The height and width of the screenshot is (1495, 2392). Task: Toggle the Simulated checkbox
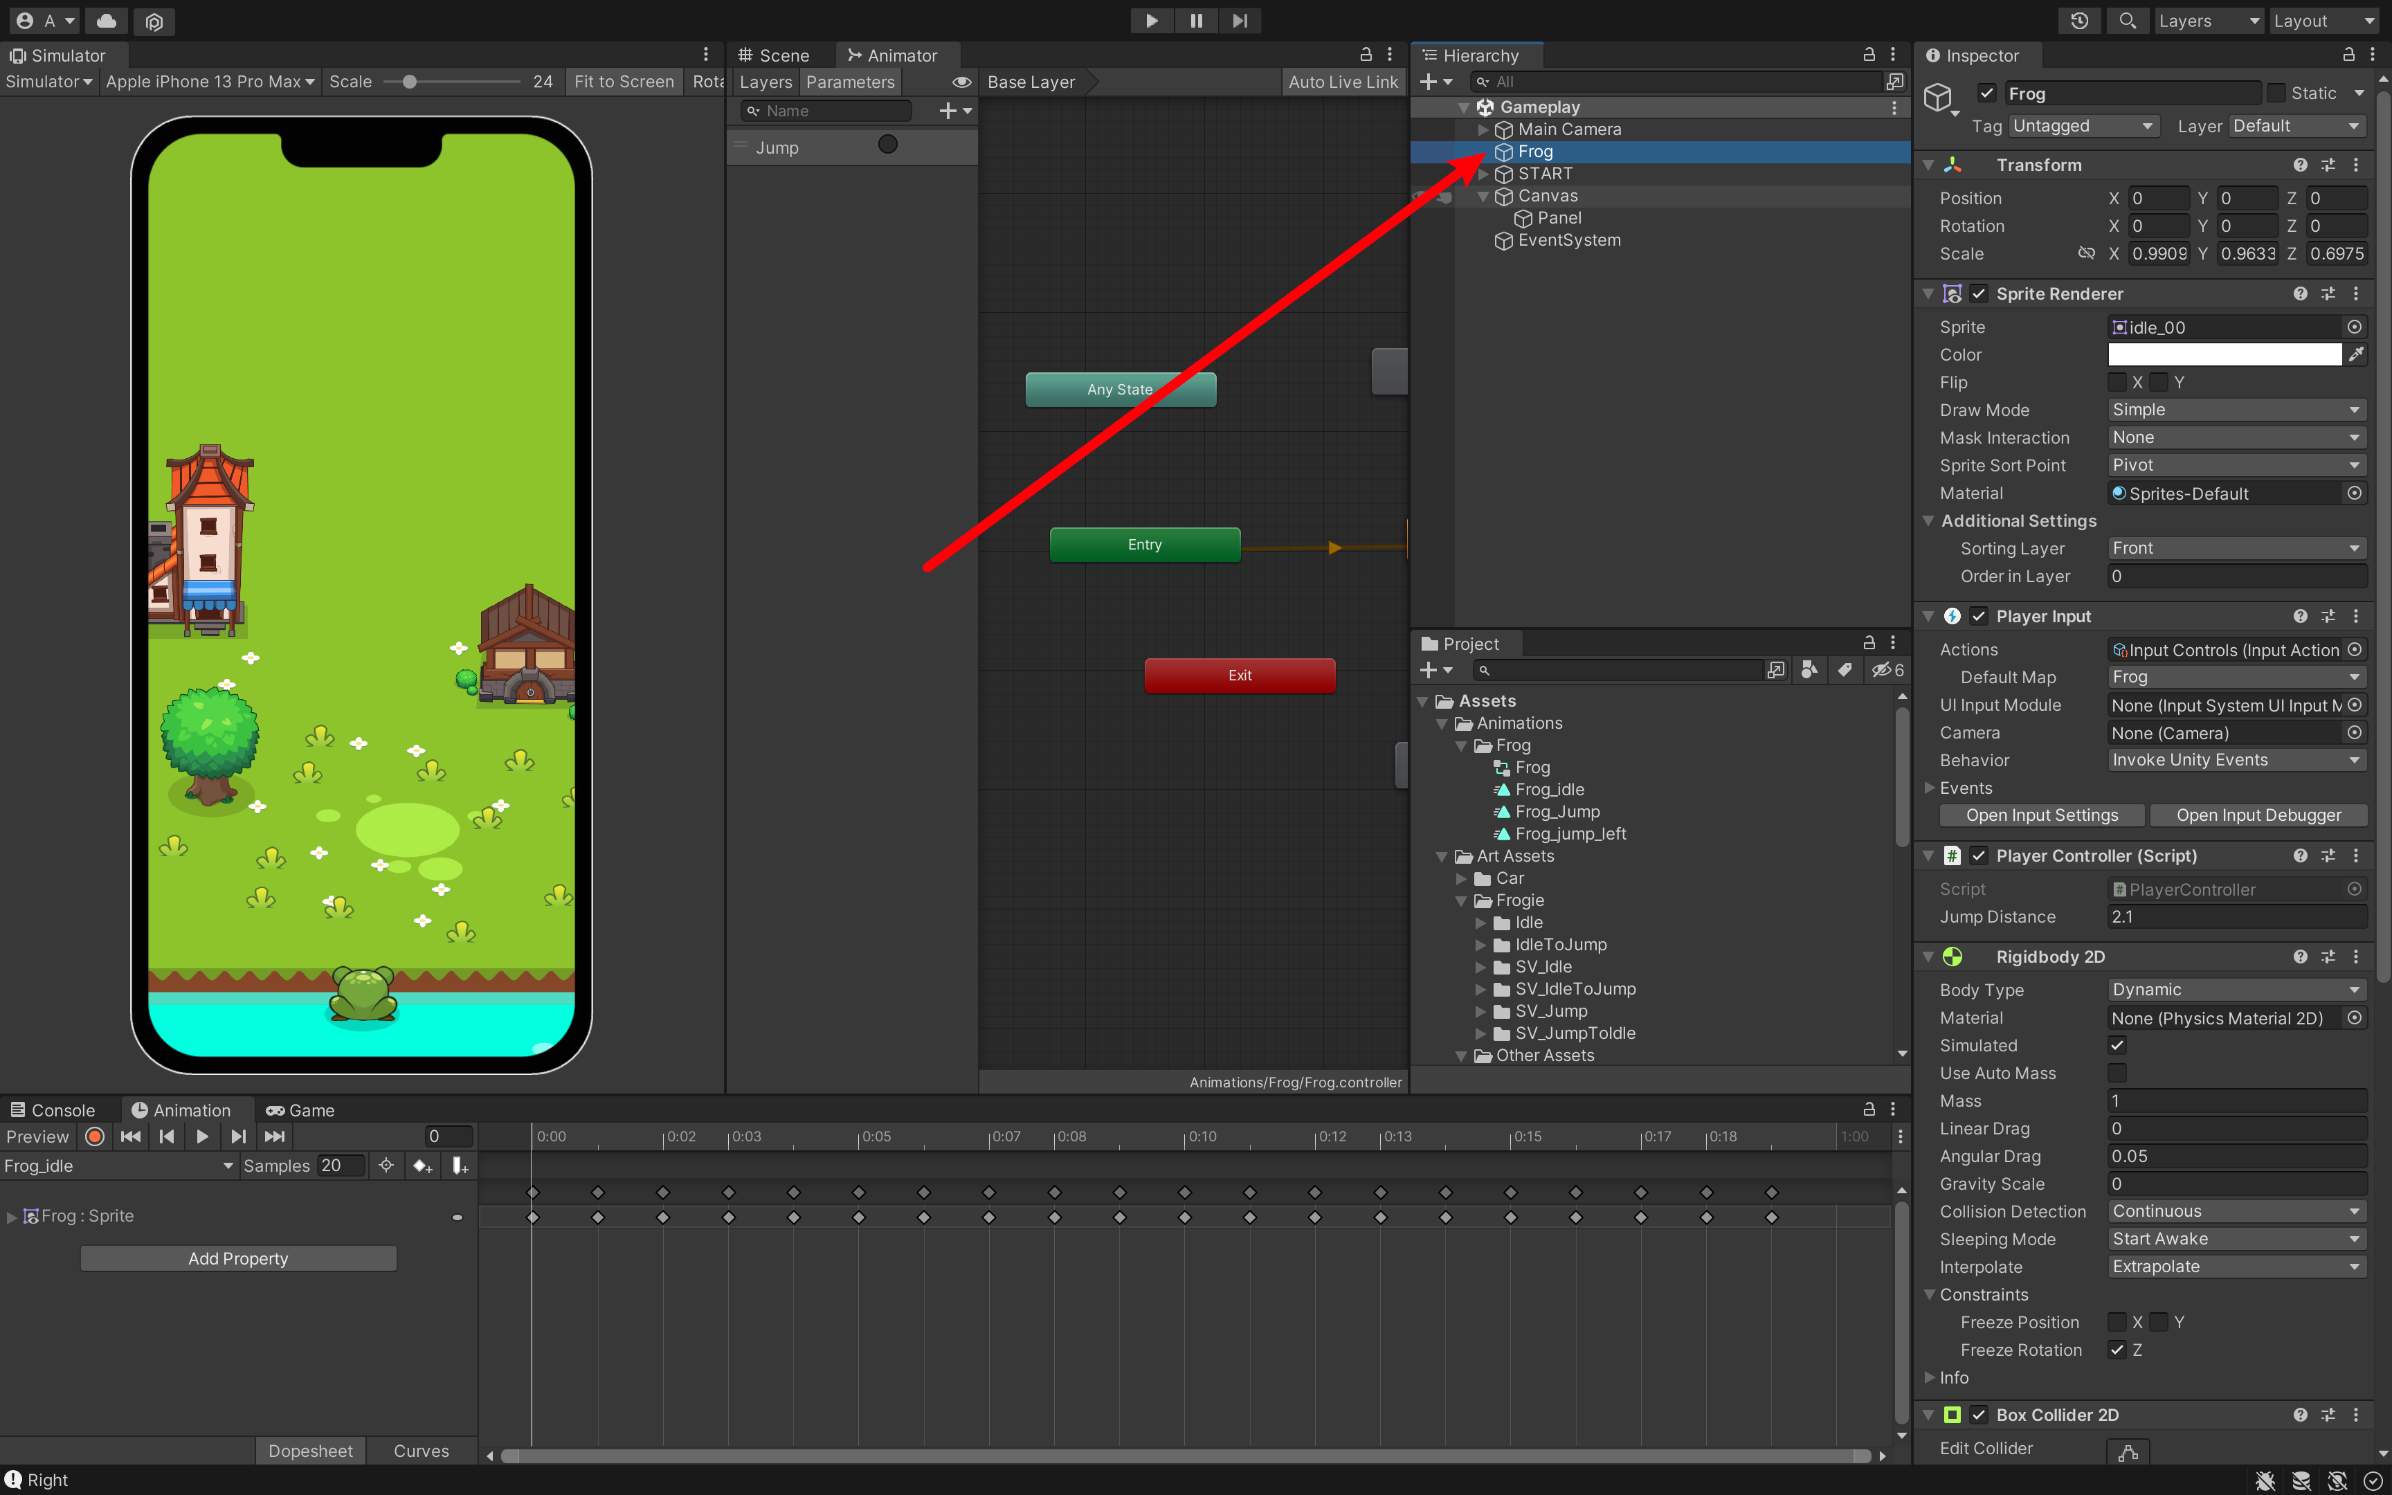tap(2117, 1045)
